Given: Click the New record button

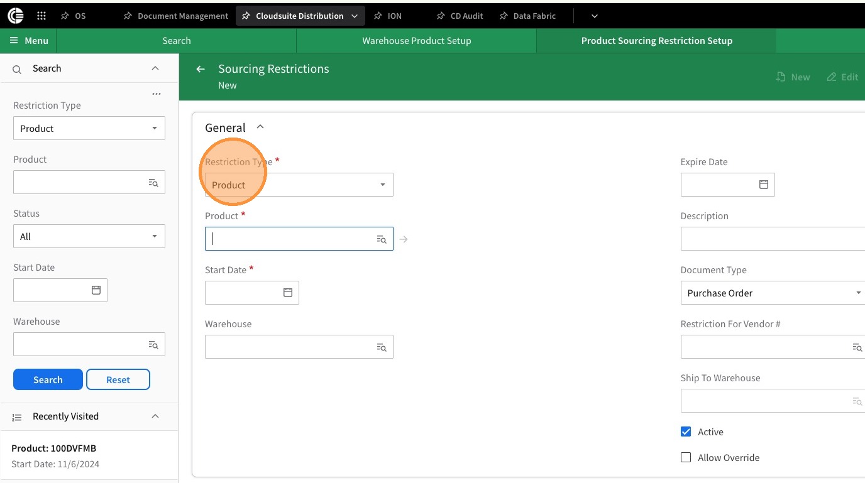Looking at the screenshot, I should coord(793,77).
